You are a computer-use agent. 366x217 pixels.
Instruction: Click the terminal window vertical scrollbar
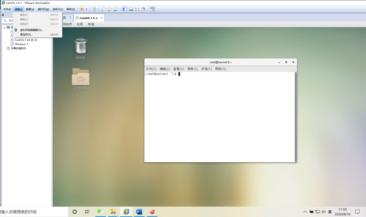pyautogui.click(x=296, y=117)
